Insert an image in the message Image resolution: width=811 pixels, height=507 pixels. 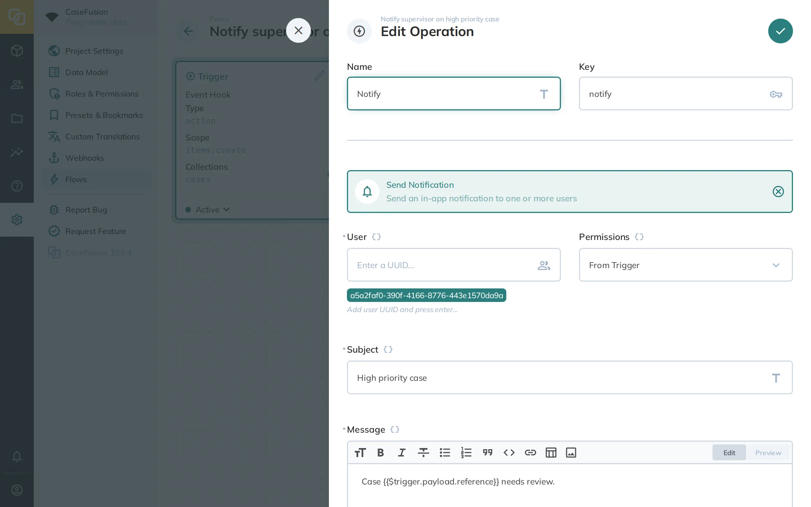pyautogui.click(x=571, y=453)
